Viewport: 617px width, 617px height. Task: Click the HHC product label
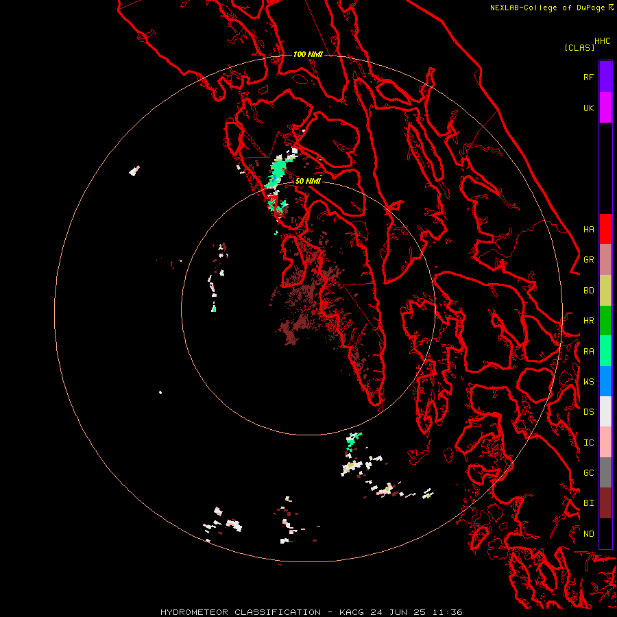tap(602, 41)
